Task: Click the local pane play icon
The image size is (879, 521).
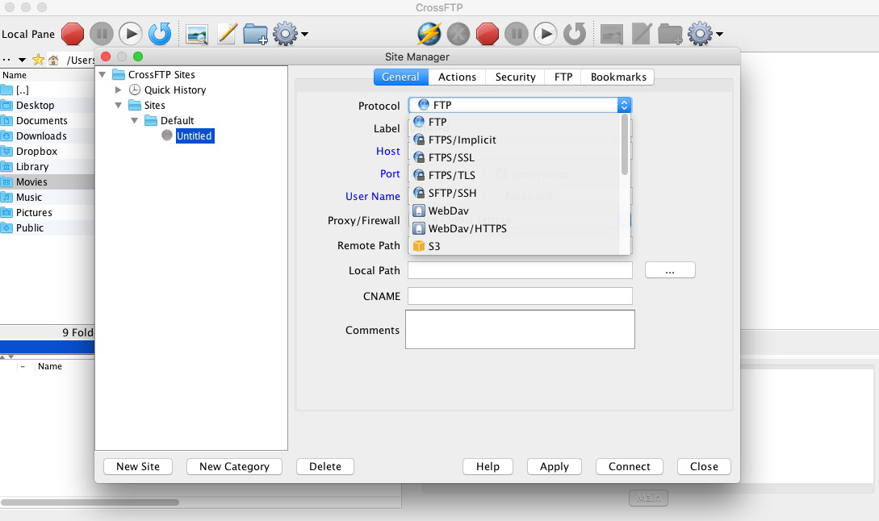Action: tap(130, 34)
